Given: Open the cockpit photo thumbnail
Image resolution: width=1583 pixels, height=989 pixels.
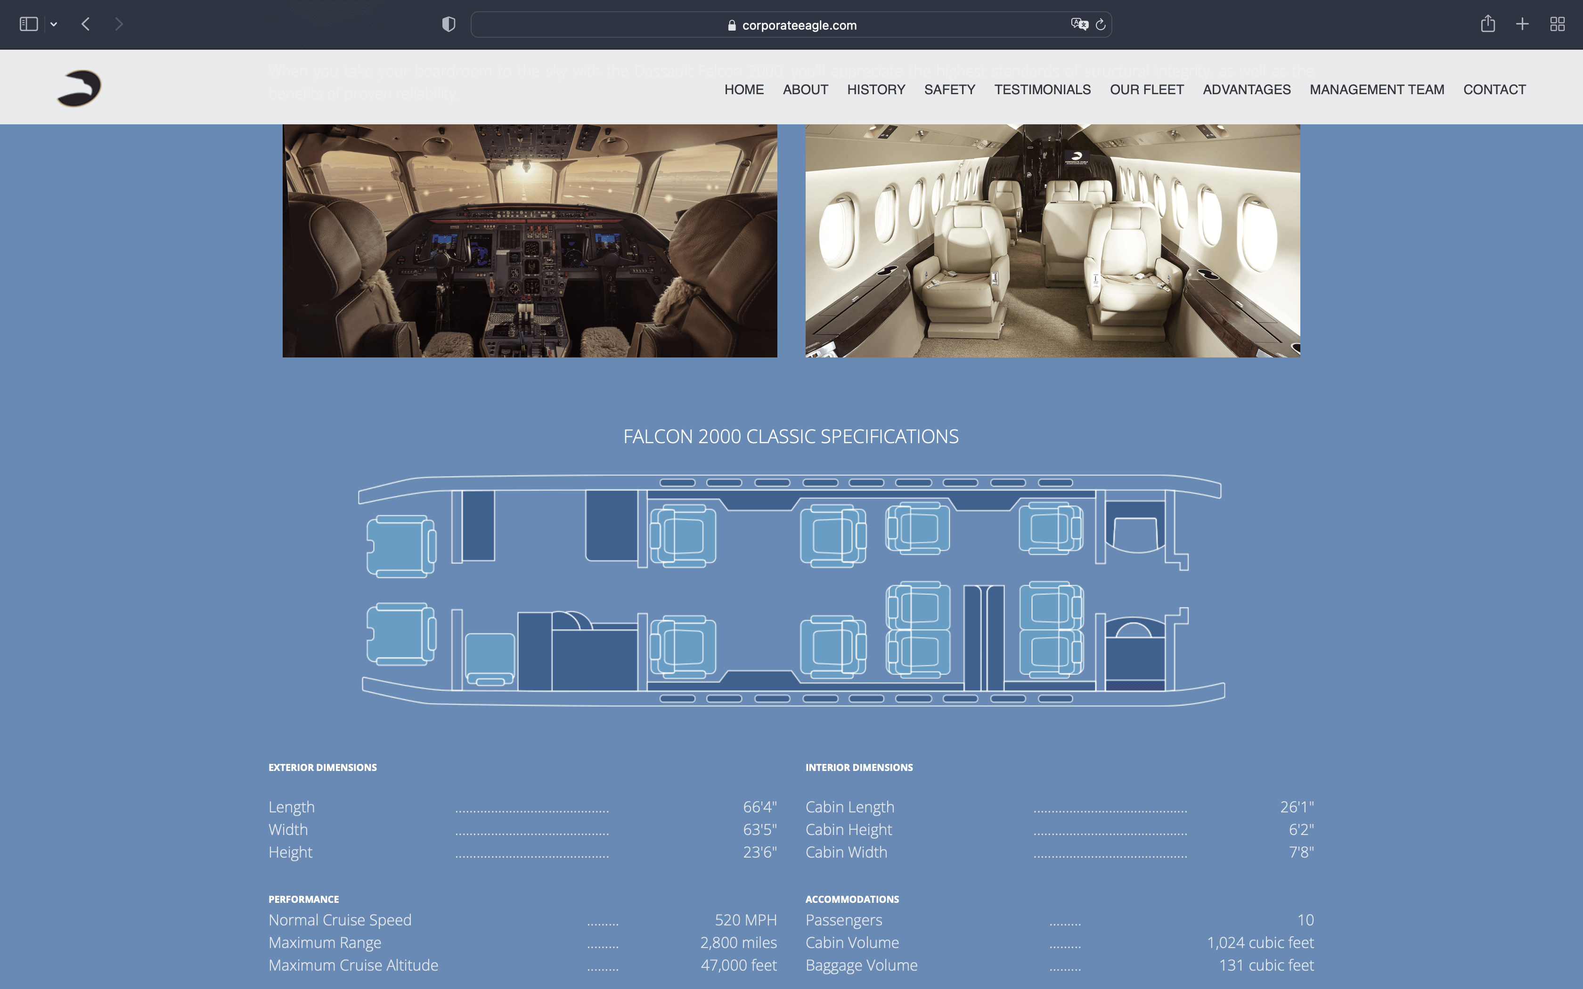Looking at the screenshot, I should 530,241.
